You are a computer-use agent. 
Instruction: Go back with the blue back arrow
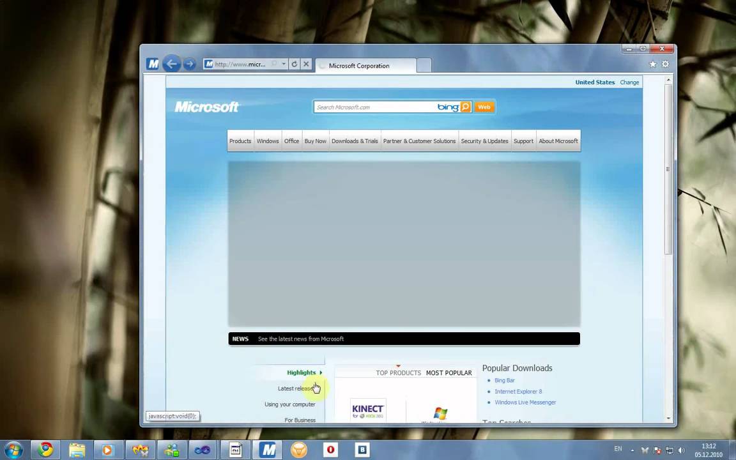tap(172, 64)
